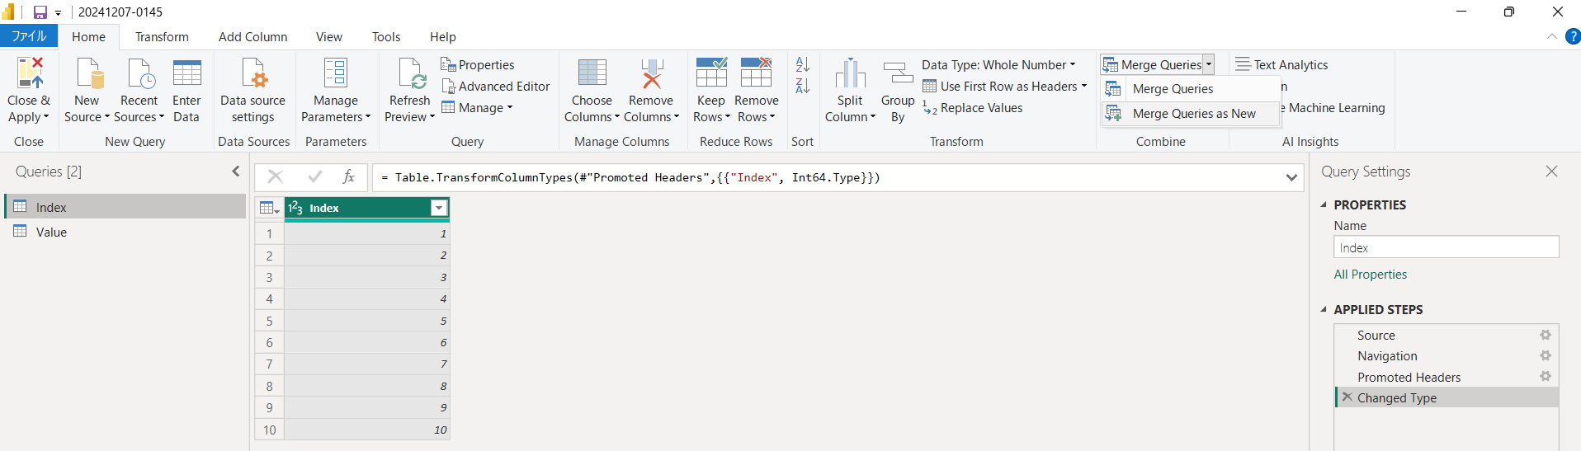This screenshot has width=1581, height=451.
Task: Open the Manage dropdown
Action: [477, 107]
